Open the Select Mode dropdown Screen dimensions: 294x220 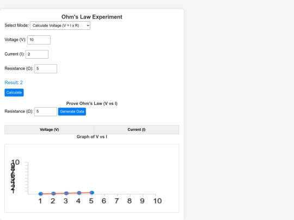tap(60, 26)
